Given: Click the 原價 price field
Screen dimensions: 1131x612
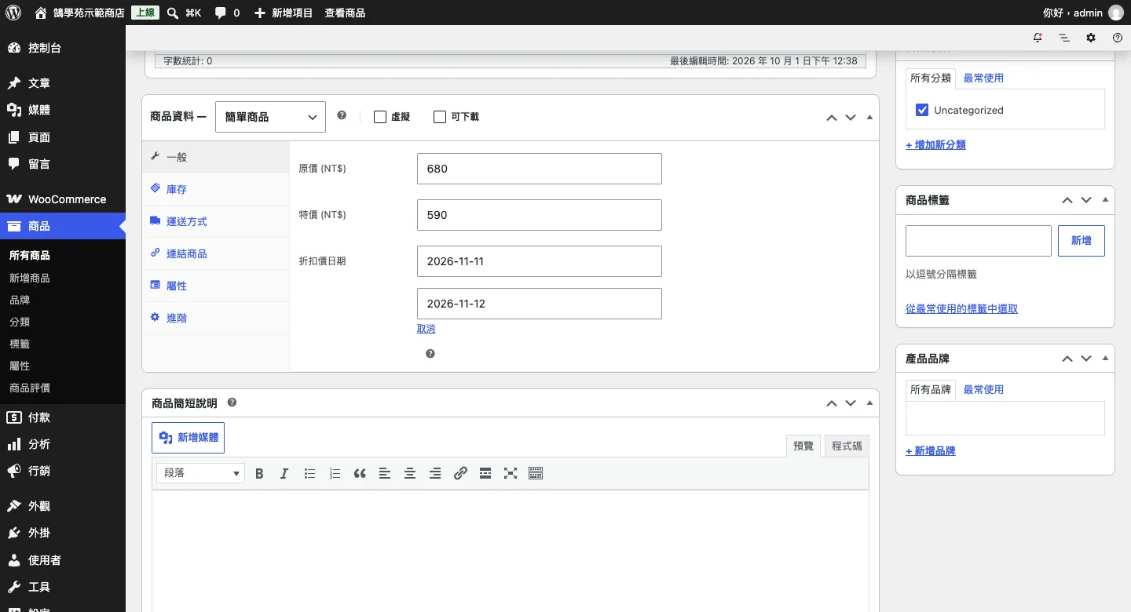Looking at the screenshot, I should (x=539, y=169).
